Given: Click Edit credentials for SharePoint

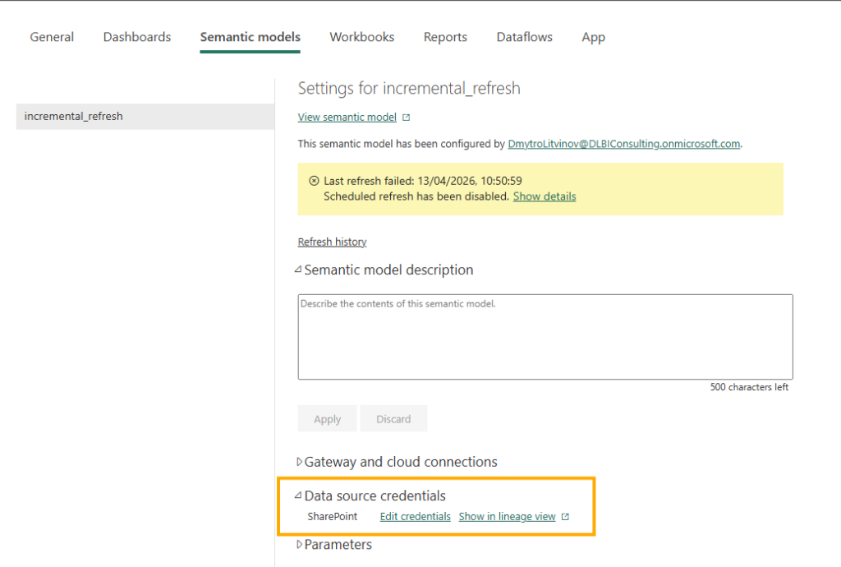Looking at the screenshot, I should point(415,516).
